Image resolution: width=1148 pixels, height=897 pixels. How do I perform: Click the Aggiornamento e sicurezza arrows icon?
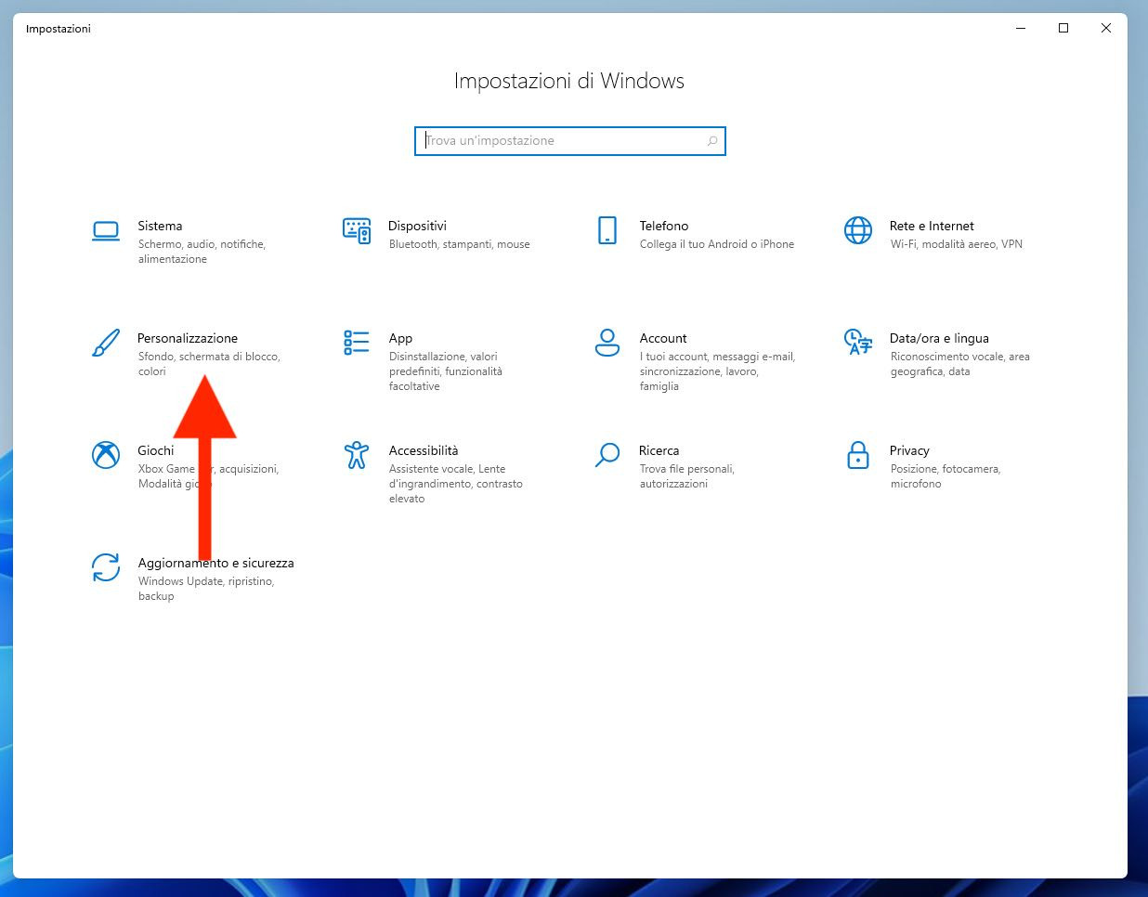(106, 567)
